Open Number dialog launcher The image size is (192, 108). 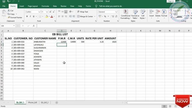(x=118, y=21)
